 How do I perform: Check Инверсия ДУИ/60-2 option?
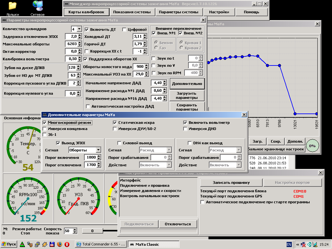pyautogui.click(x=115, y=129)
